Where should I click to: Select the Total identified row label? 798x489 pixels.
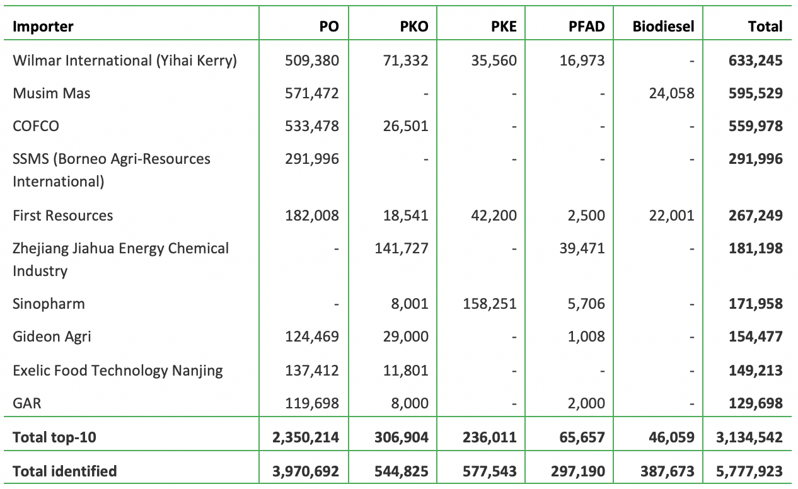point(64,471)
